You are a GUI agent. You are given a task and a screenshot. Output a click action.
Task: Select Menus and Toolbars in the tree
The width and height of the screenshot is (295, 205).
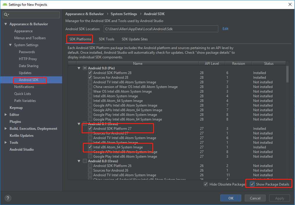coord(30,38)
